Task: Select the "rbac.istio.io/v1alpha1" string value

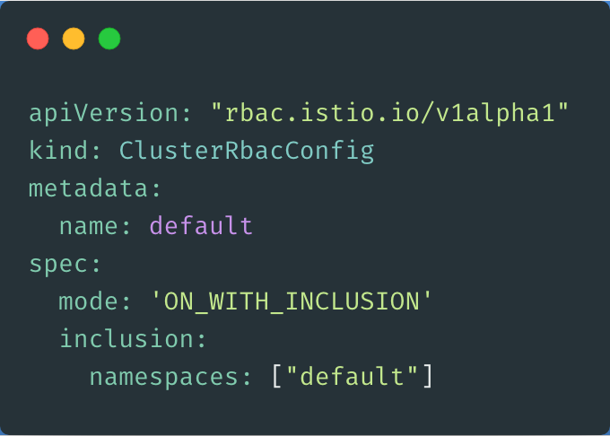Action: (x=390, y=114)
